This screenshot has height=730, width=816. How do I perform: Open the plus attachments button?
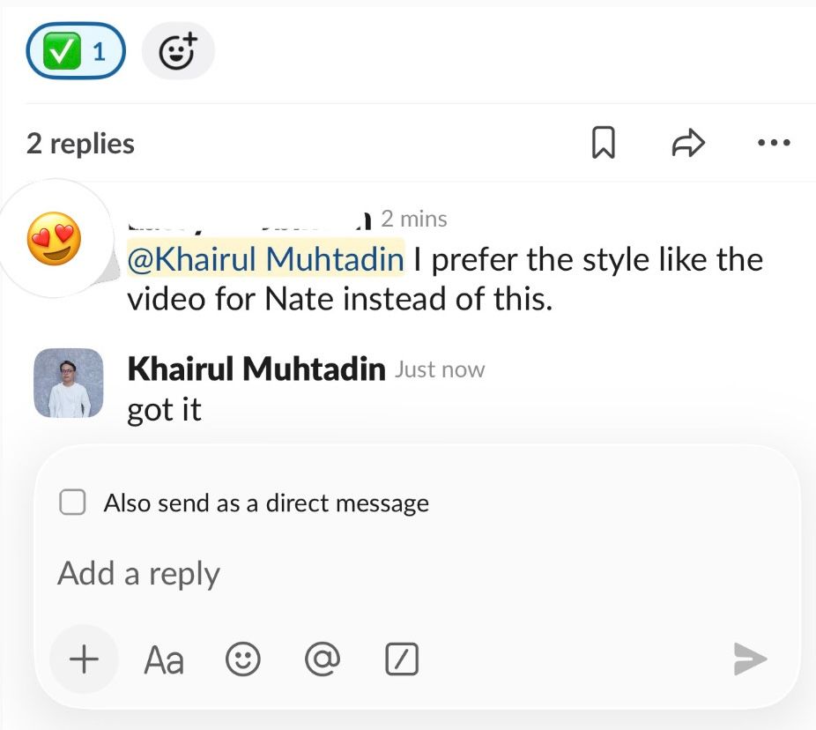[84, 659]
